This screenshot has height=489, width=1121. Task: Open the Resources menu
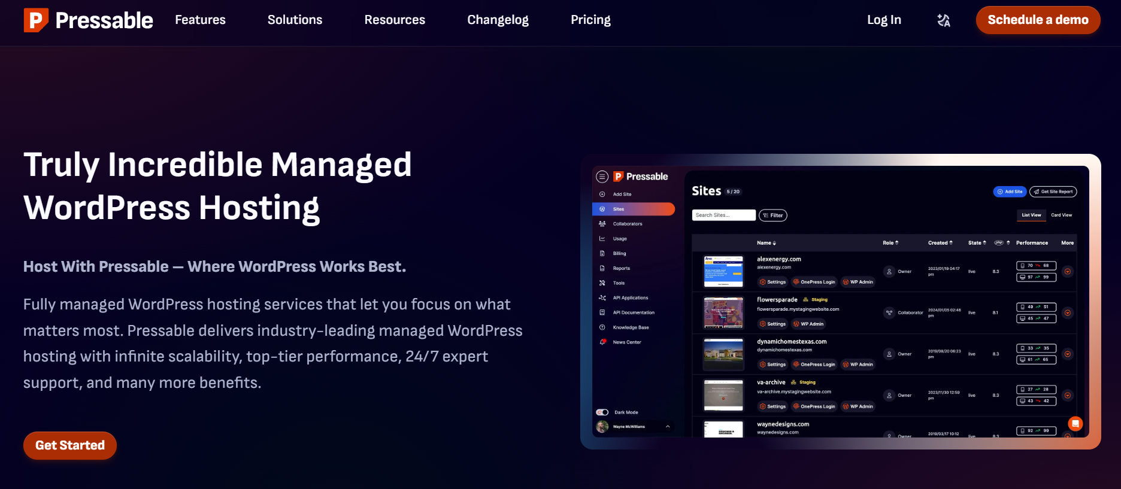point(395,20)
